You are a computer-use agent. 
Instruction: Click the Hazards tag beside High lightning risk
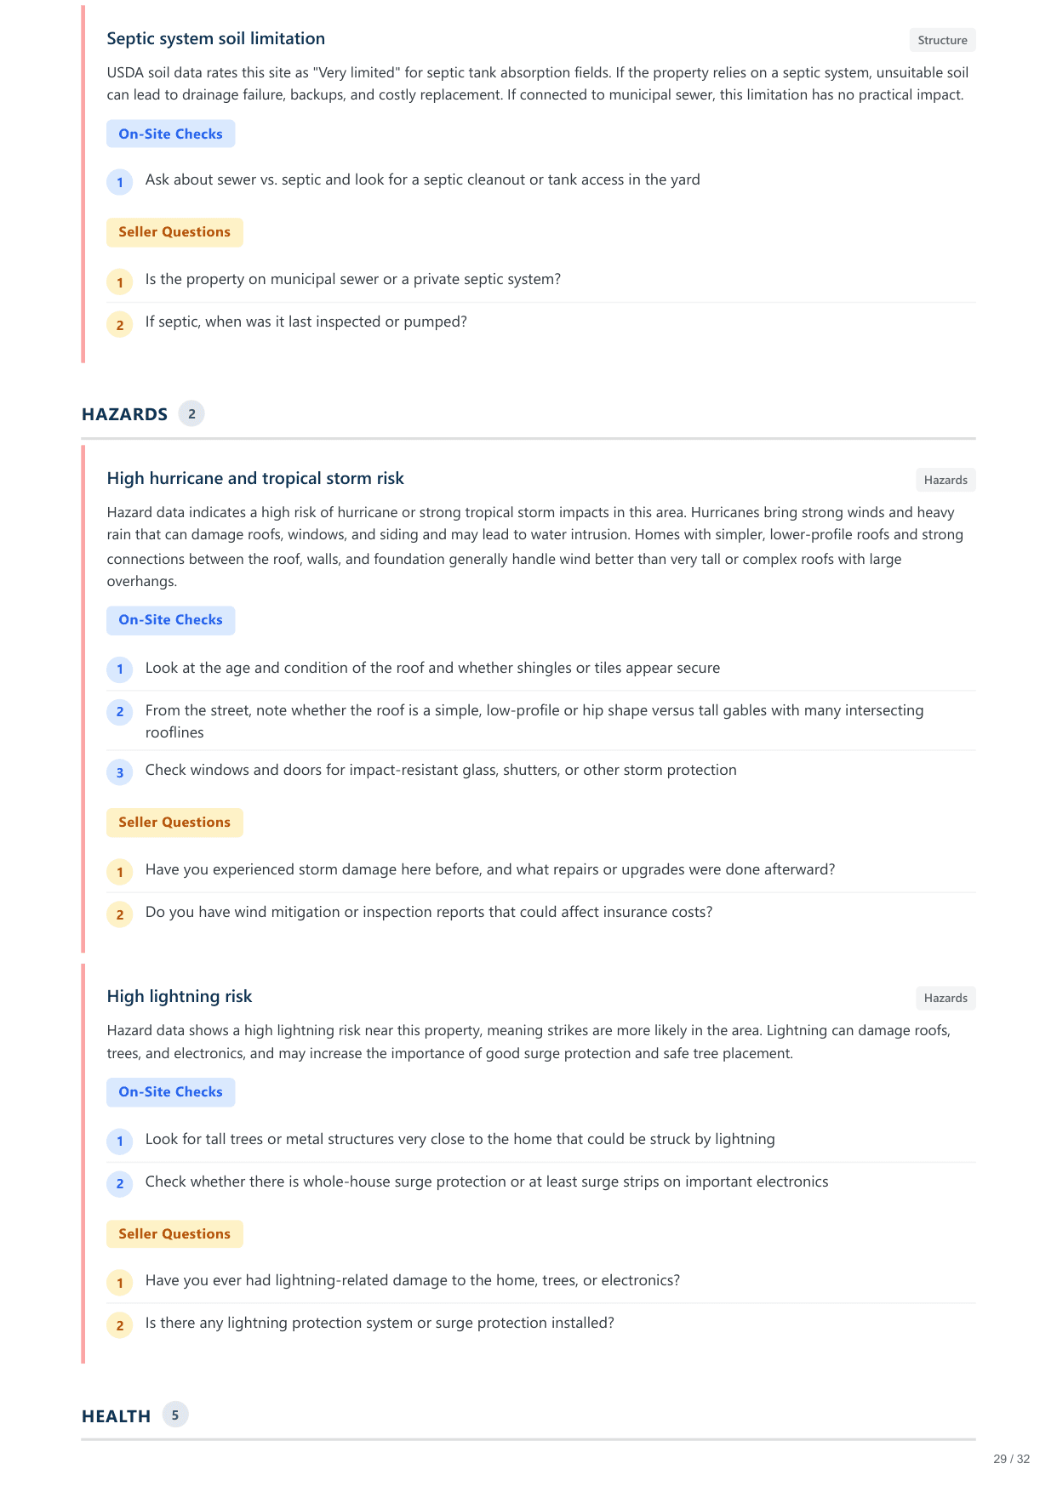[946, 998]
